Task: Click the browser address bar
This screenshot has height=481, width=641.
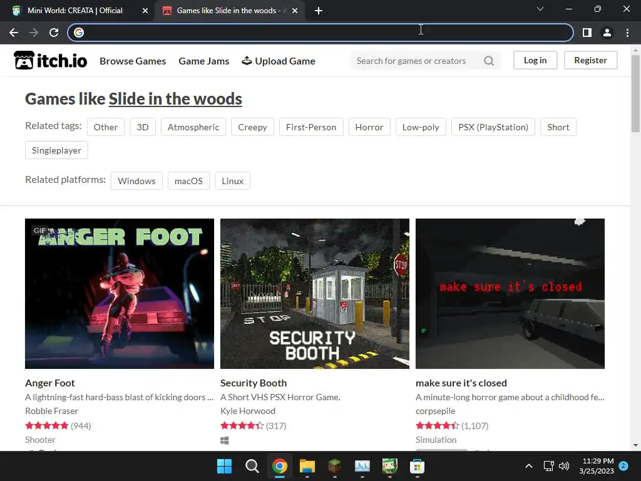Action: click(320, 33)
